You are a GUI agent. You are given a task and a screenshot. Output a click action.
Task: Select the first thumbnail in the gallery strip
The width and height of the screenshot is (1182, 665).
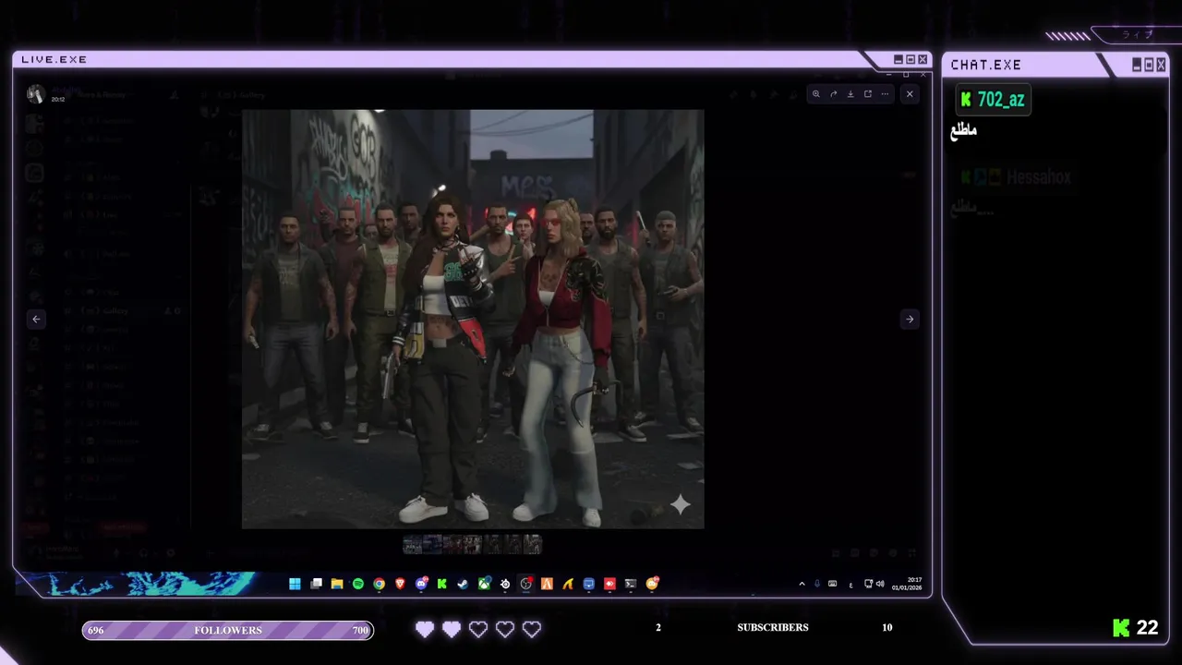[x=412, y=545]
